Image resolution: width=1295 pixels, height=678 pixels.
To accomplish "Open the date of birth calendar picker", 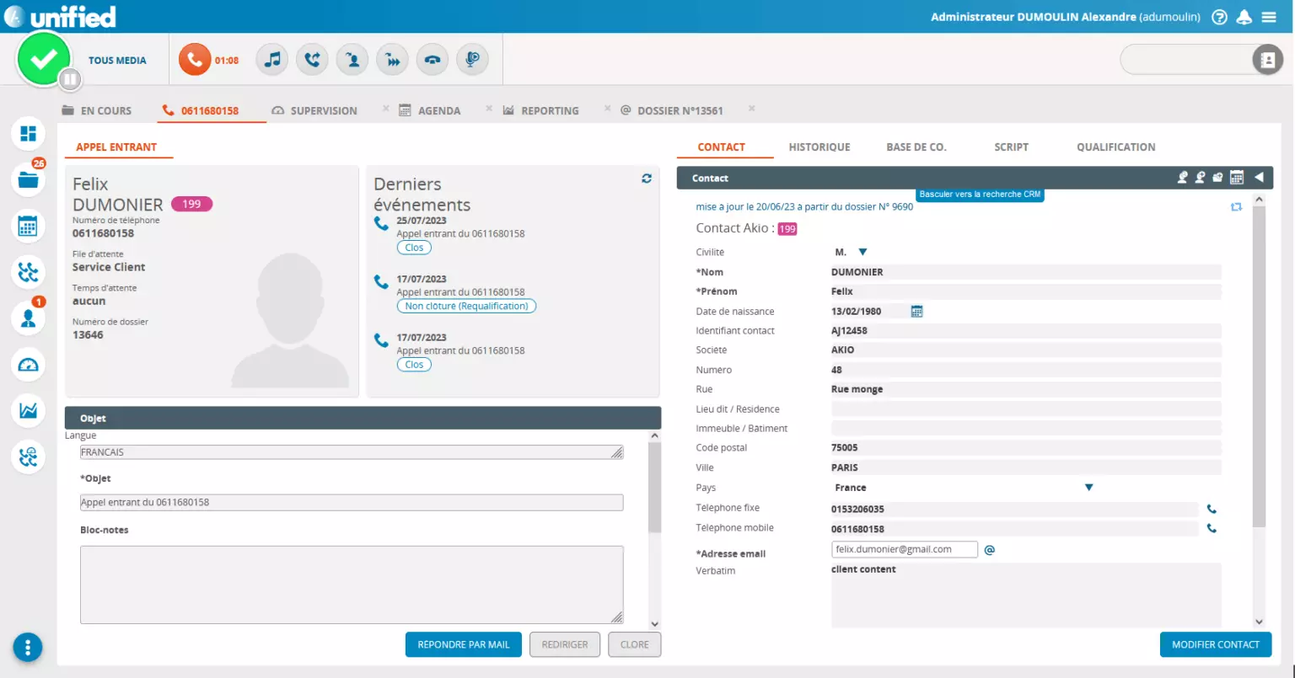I will click(x=917, y=312).
